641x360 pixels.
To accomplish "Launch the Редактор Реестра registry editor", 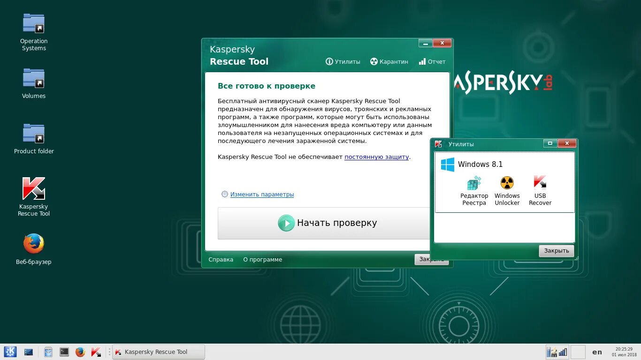I will [x=474, y=191].
